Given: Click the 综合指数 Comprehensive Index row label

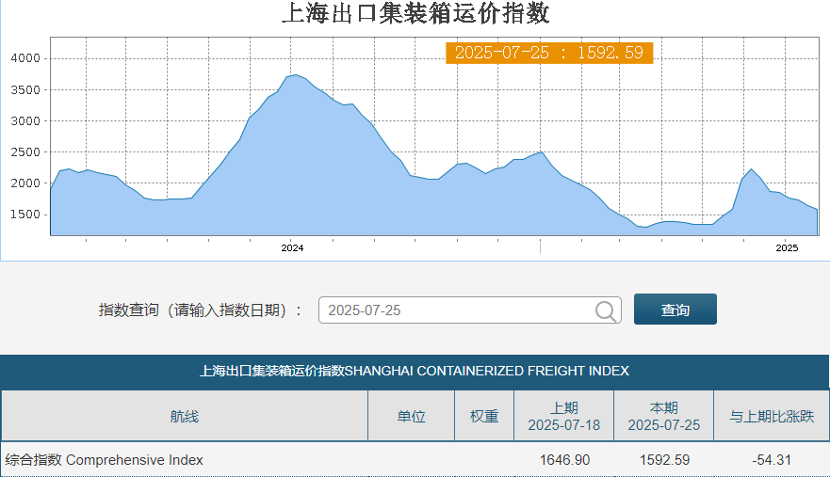Looking at the screenshot, I should pos(105,460).
